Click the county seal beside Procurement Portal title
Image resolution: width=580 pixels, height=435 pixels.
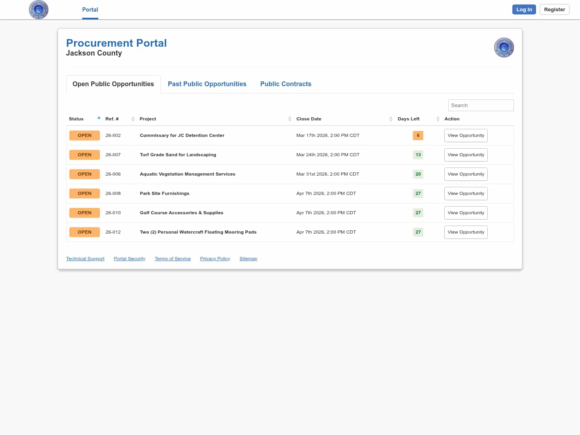[x=504, y=48]
